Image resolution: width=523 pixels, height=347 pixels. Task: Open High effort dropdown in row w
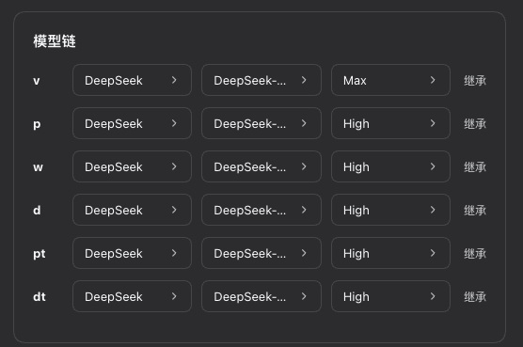390,166
